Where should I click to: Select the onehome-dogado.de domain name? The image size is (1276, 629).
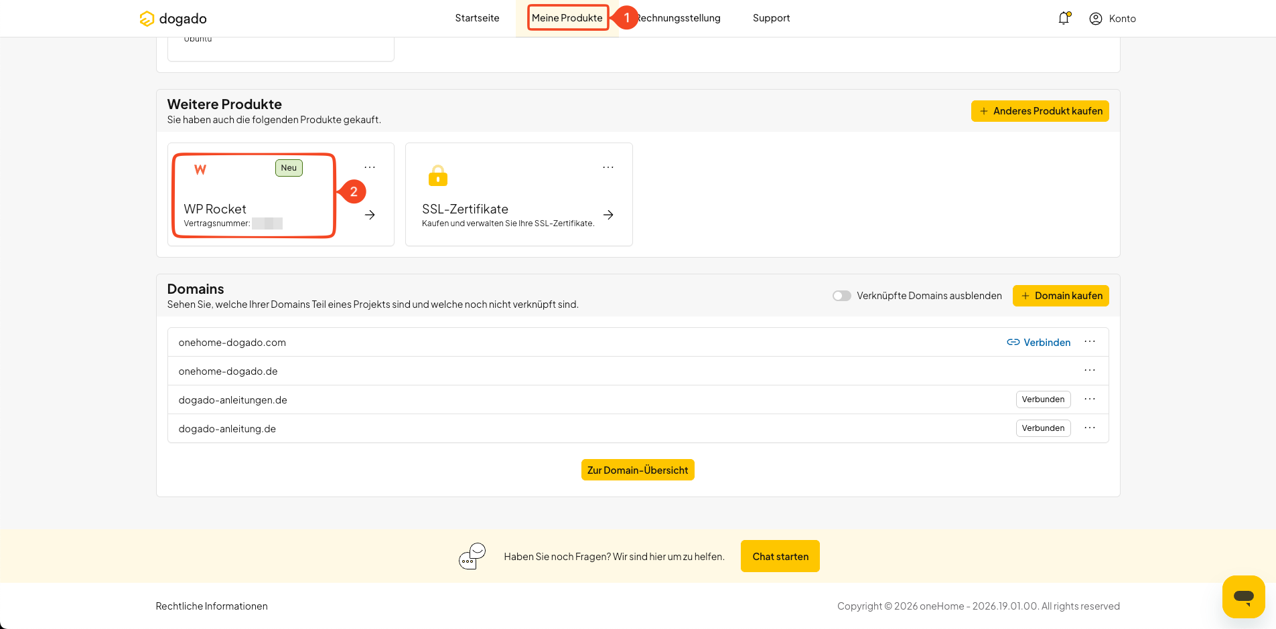click(x=228, y=371)
